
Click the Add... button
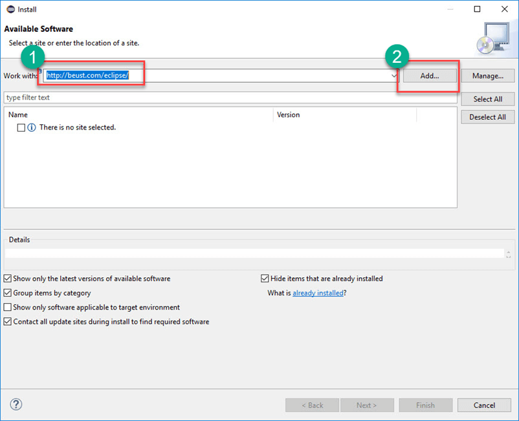pos(429,76)
